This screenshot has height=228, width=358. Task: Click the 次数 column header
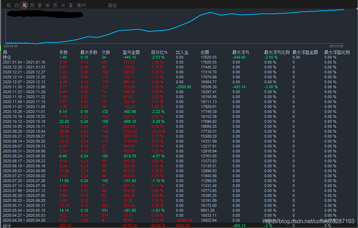tap(106, 53)
